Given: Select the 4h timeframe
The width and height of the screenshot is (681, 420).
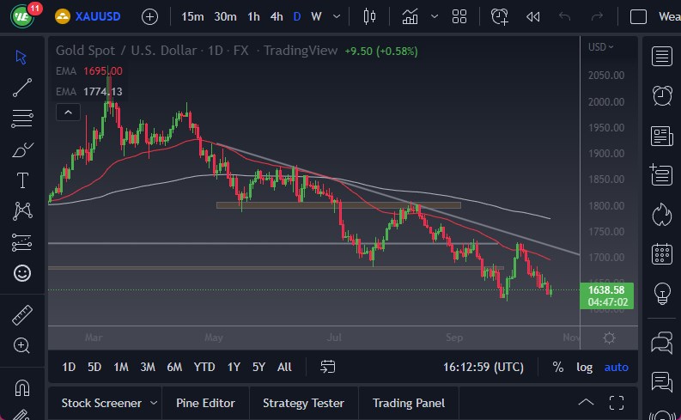Looking at the screenshot, I should click(276, 16).
